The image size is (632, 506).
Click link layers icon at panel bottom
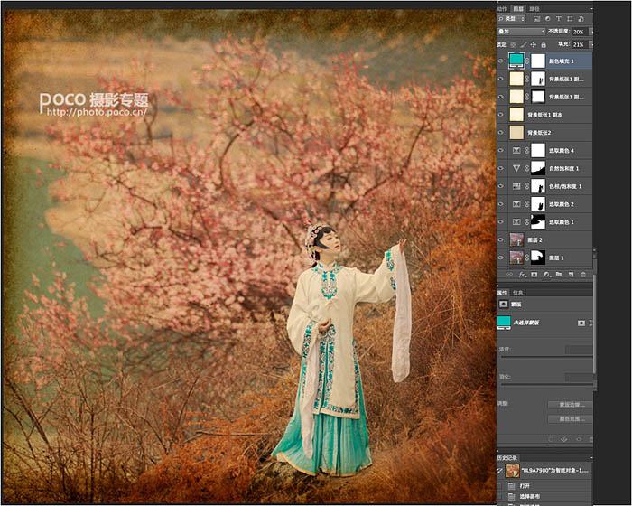point(509,275)
